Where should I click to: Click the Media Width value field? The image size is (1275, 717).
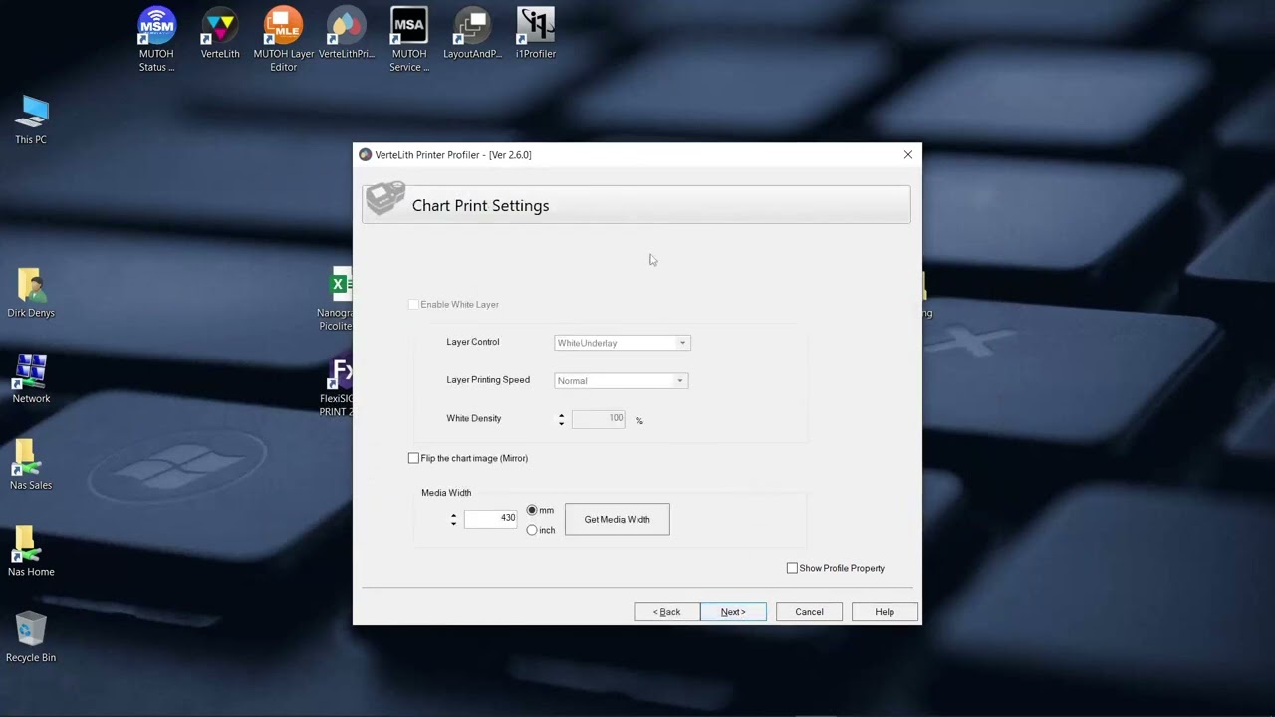491,519
